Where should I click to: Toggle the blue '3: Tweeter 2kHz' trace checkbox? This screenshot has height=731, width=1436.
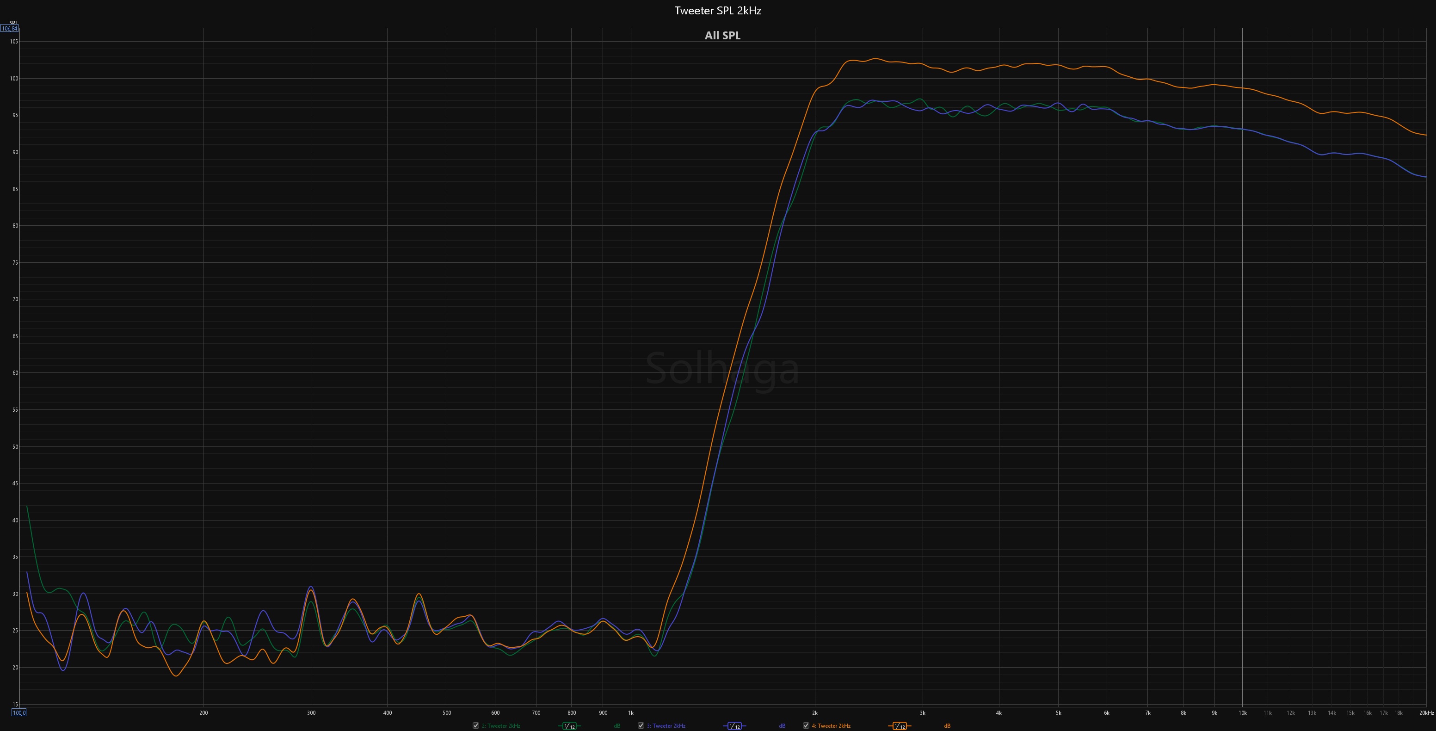[641, 725]
